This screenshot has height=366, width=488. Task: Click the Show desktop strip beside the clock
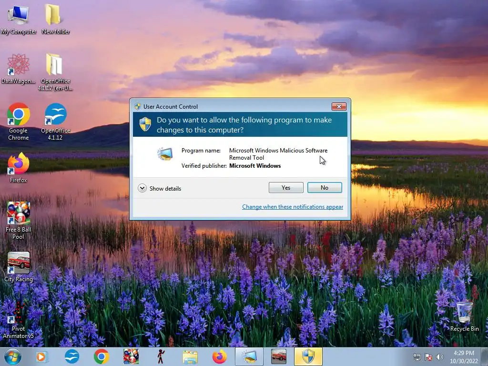pos(485,356)
